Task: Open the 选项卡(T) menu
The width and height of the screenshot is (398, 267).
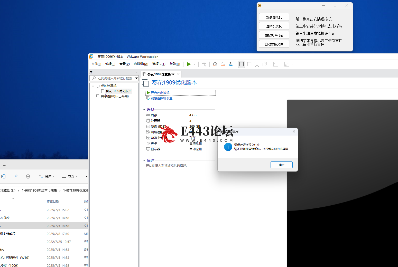Action: point(159,64)
